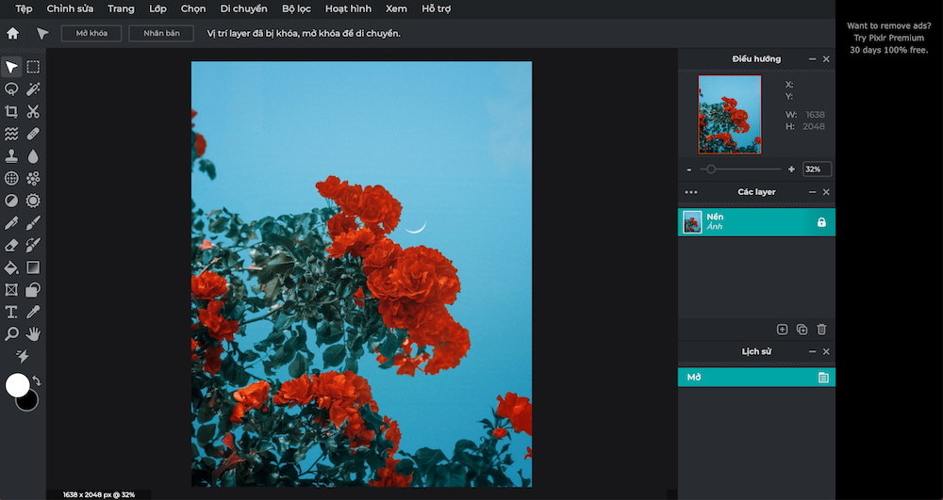Select the Paint Brush tool

(33, 222)
